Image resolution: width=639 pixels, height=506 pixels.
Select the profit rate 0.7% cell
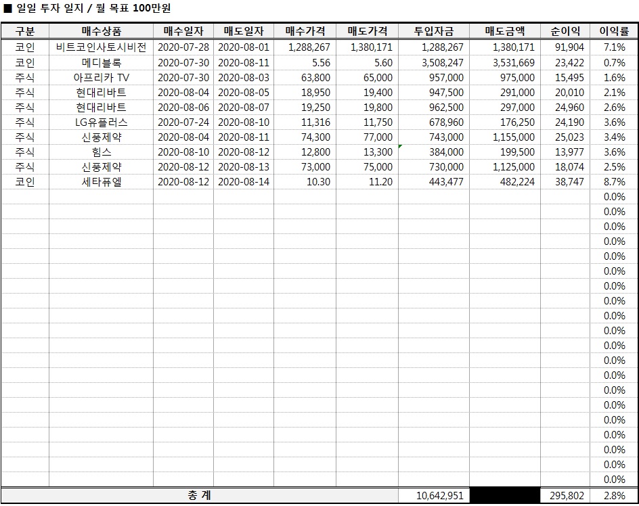tap(614, 63)
